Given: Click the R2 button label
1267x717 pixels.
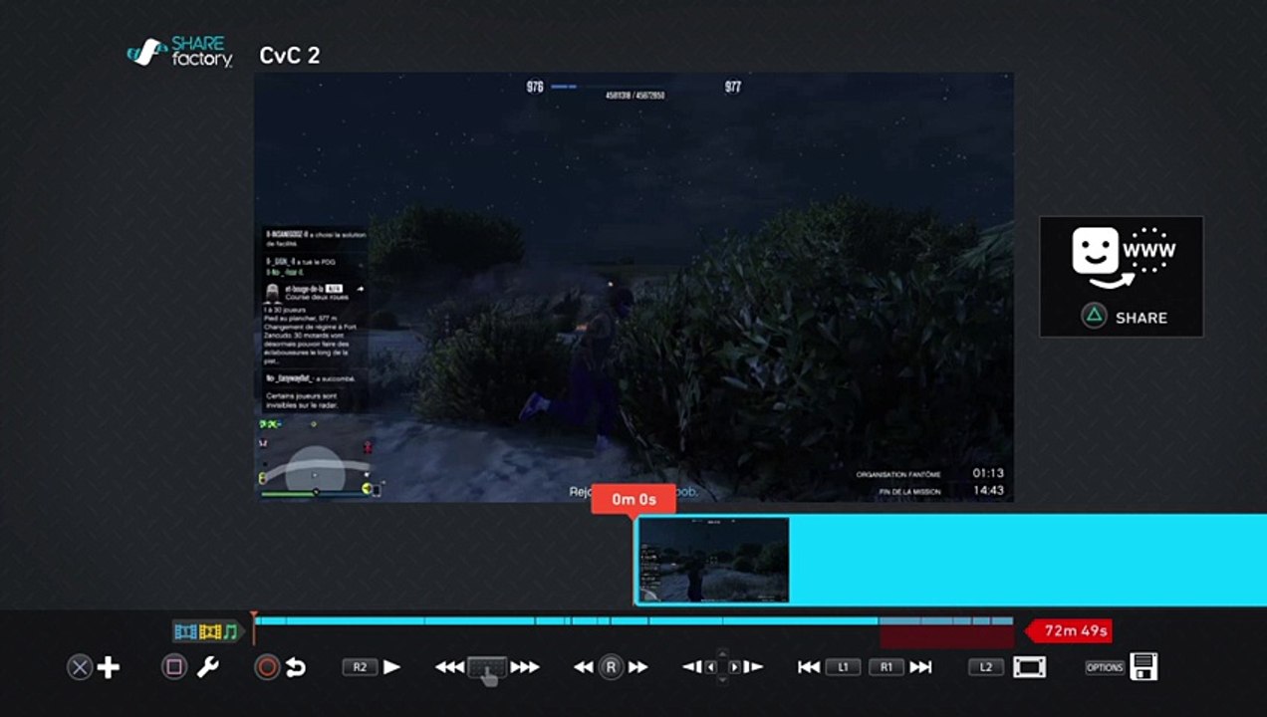Looking at the screenshot, I should pos(360,667).
